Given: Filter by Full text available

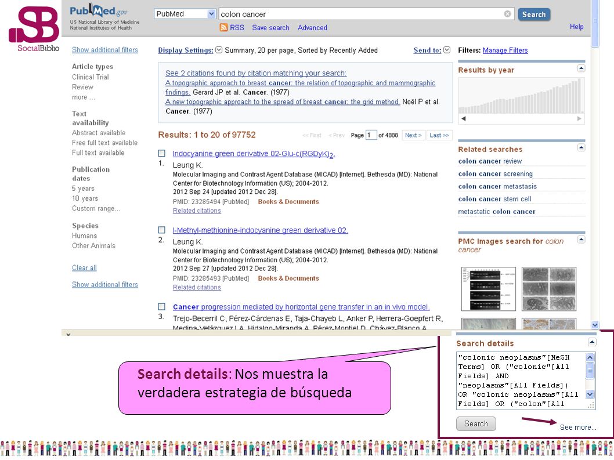Looking at the screenshot, I should click(98, 153).
